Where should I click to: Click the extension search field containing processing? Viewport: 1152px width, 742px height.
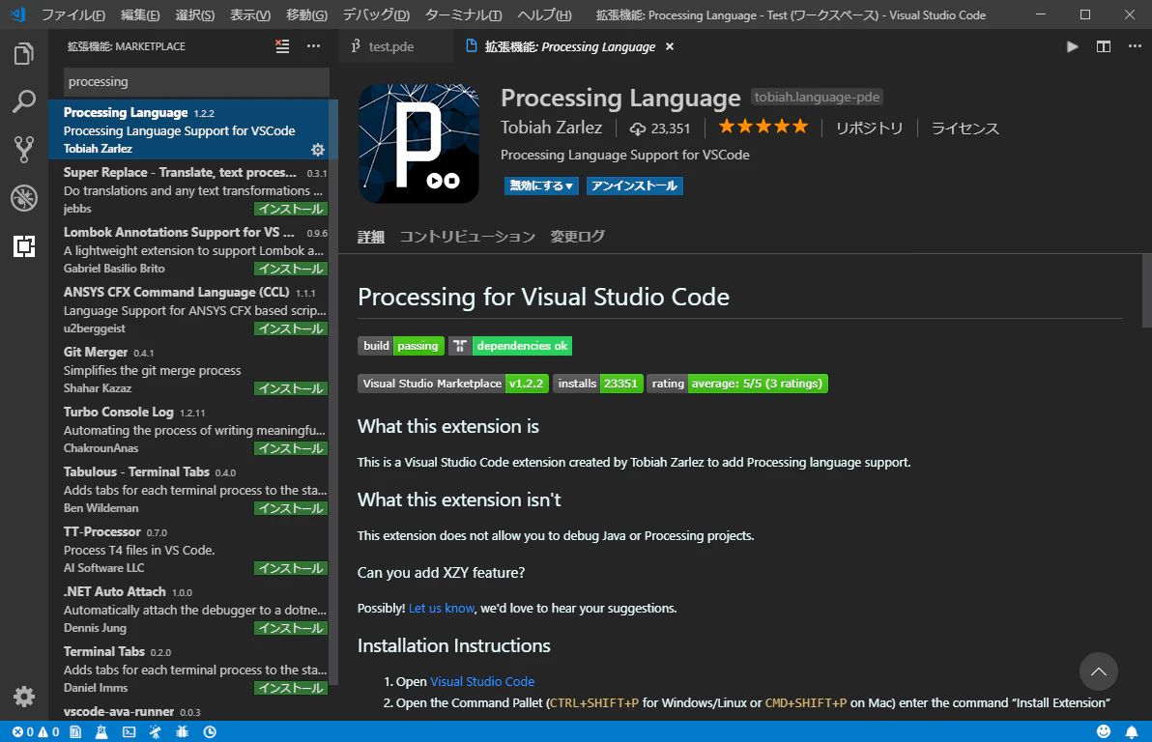196,81
